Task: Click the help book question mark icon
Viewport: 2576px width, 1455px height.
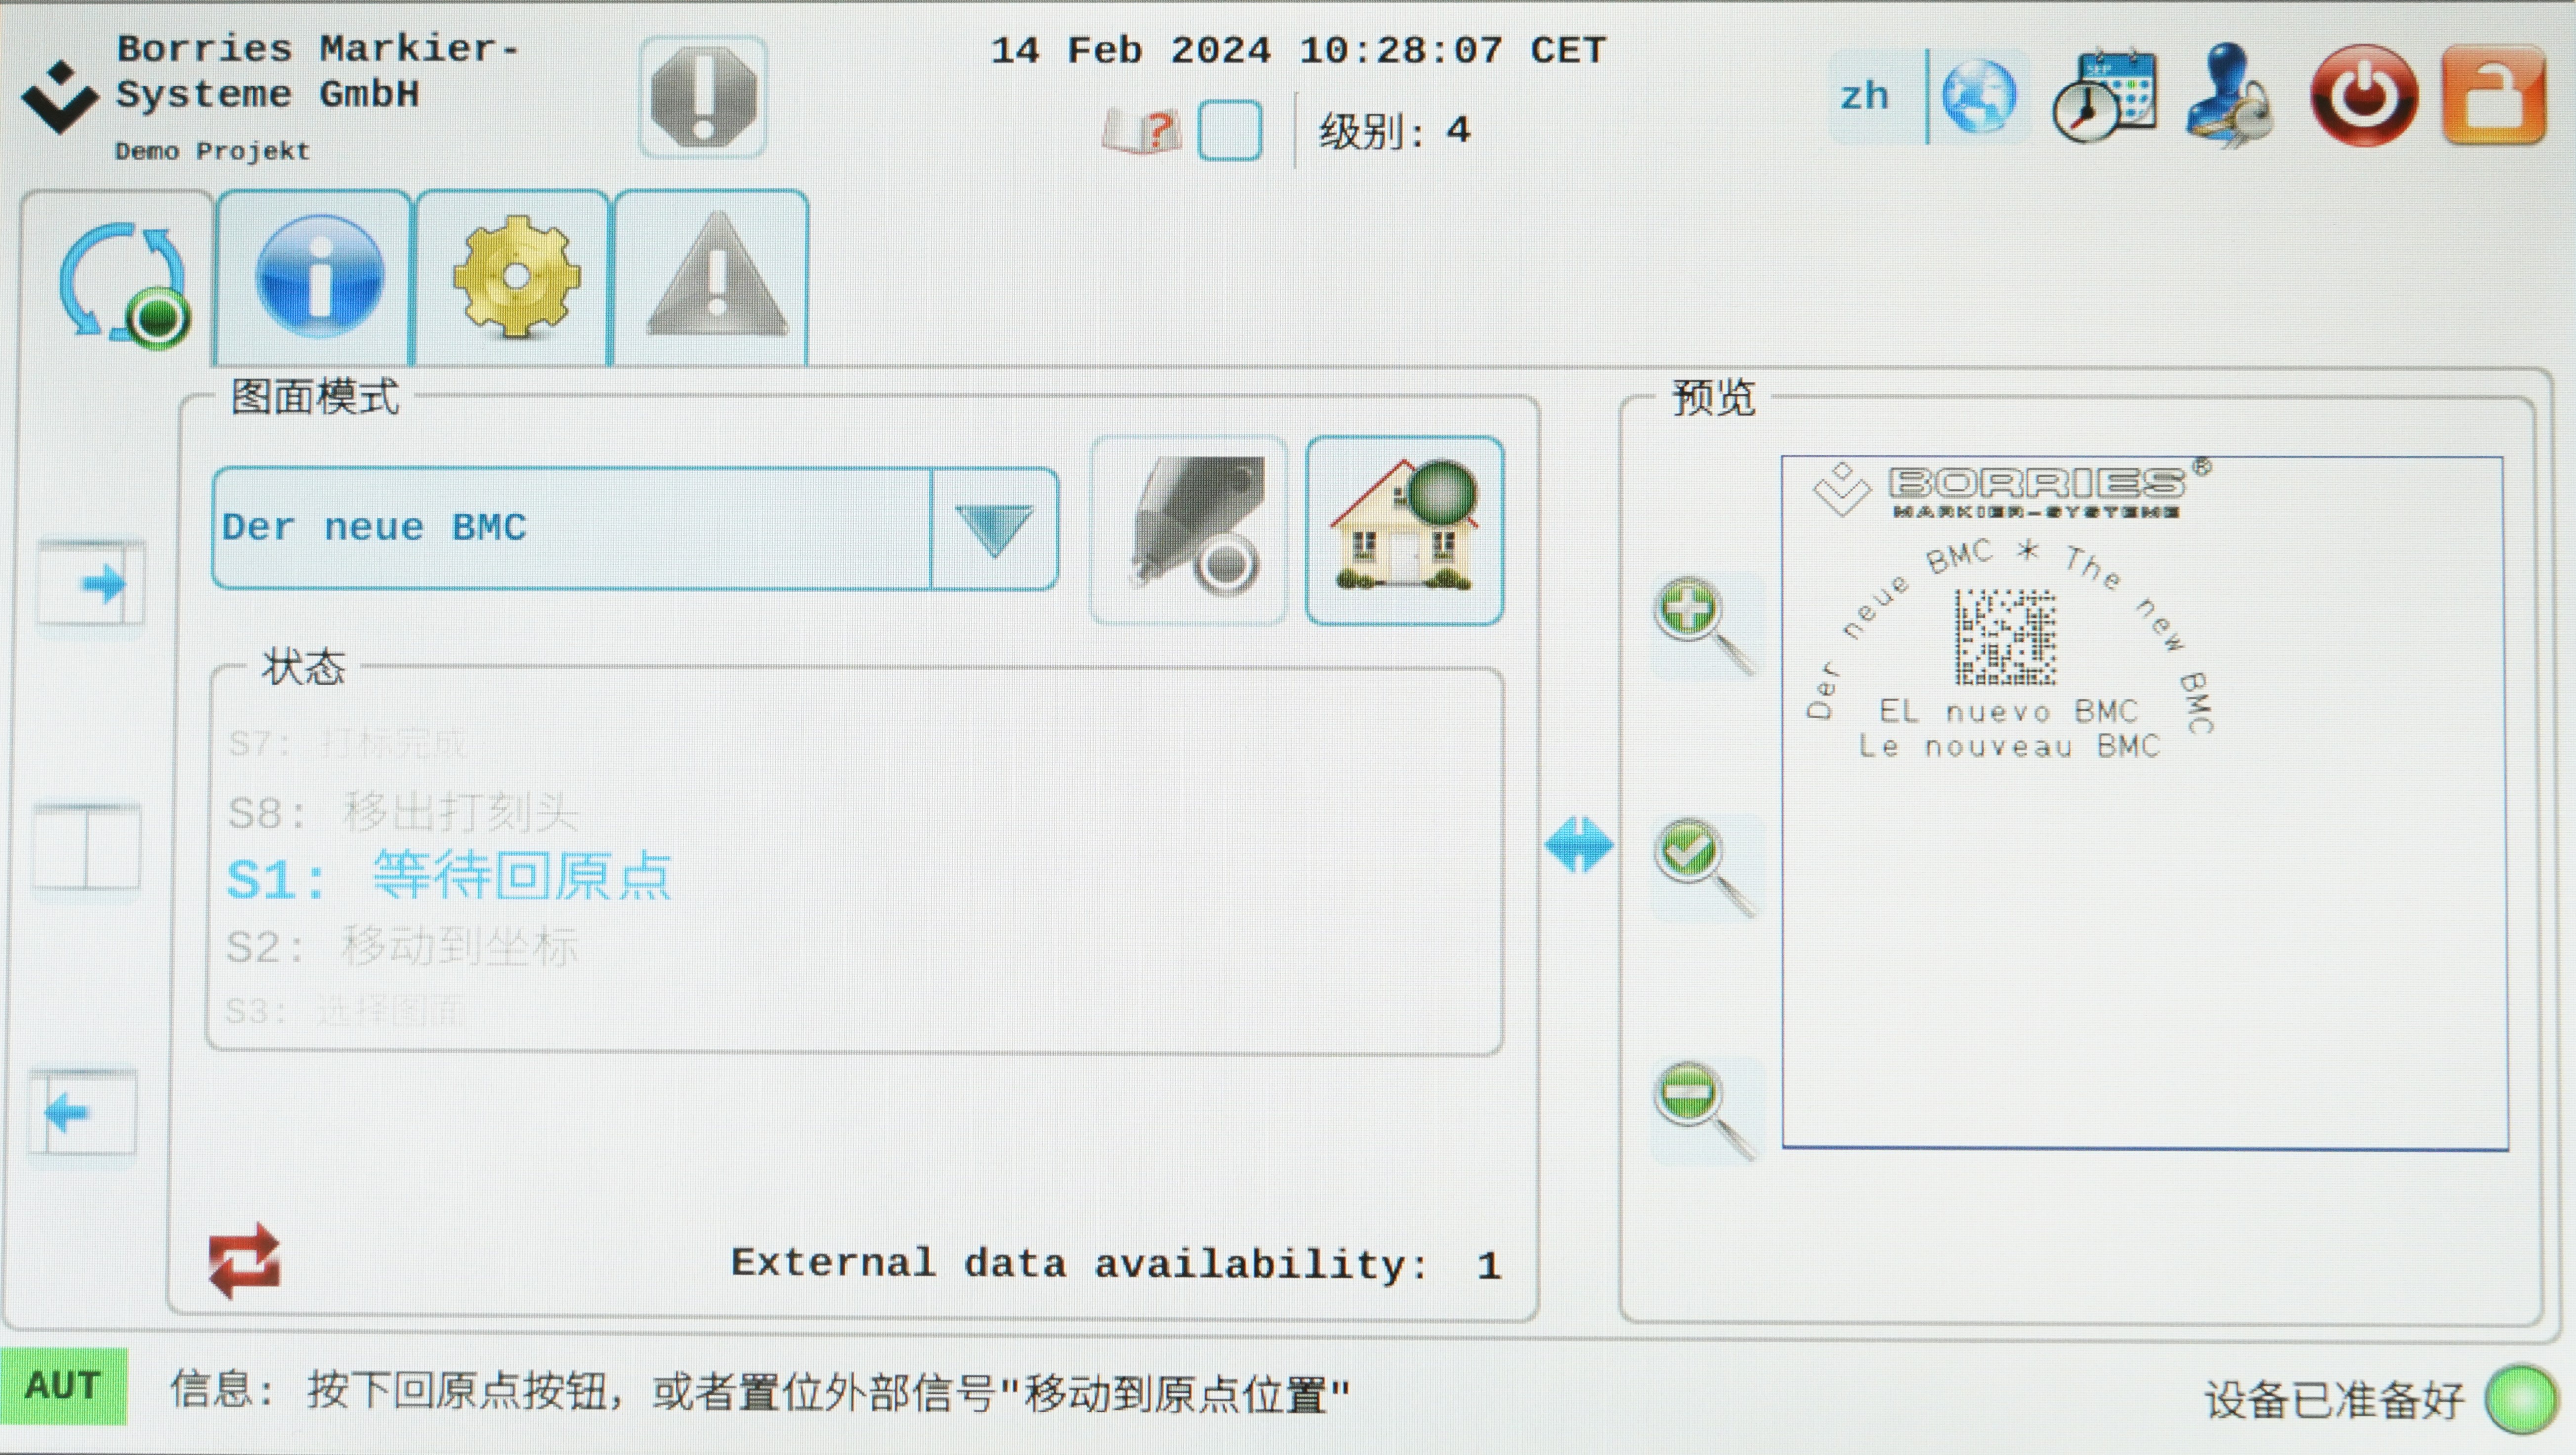Action: (x=1141, y=131)
